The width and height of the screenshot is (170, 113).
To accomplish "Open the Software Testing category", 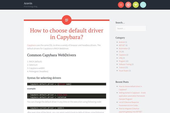I will 125,64.
